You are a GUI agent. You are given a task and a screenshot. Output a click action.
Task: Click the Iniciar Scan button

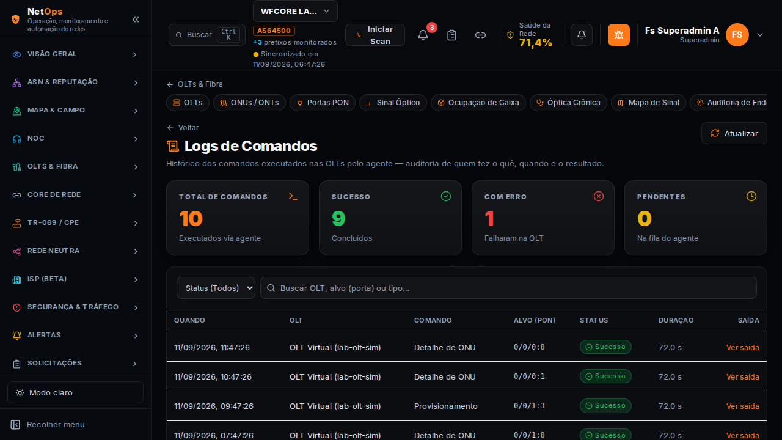click(375, 35)
